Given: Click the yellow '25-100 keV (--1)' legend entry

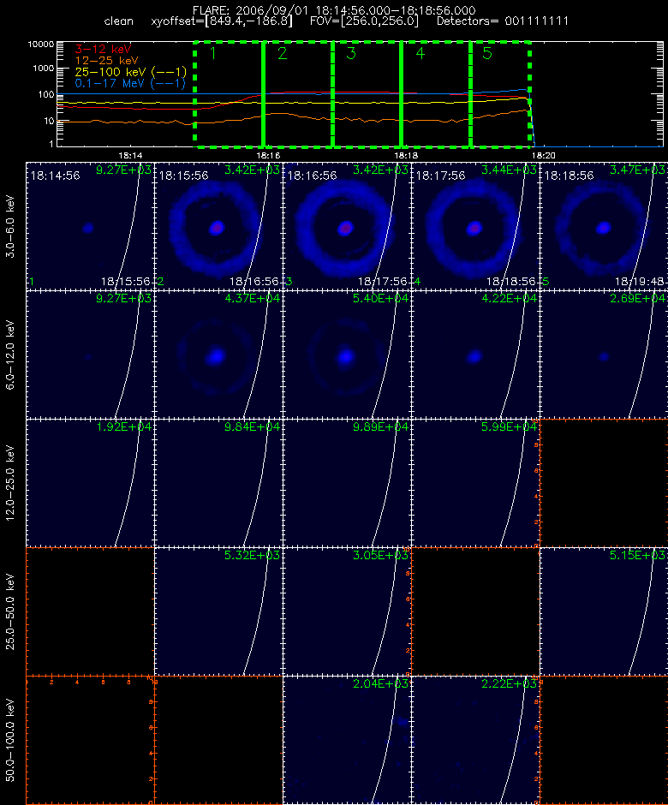Looking at the screenshot, I should pos(130,72).
